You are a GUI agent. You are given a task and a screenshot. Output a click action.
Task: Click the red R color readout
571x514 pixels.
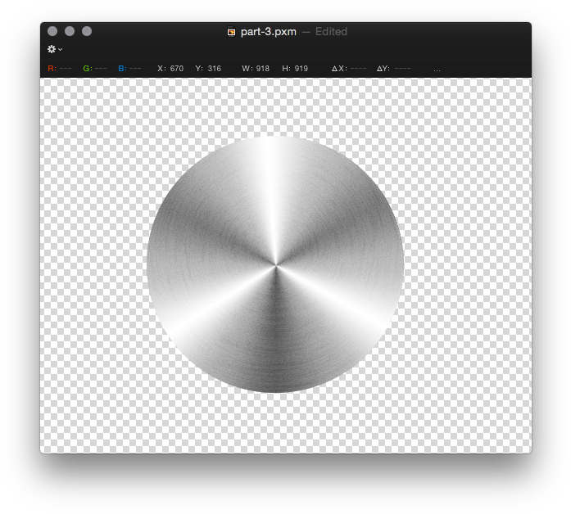pyautogui.click(x=59, y=69)
